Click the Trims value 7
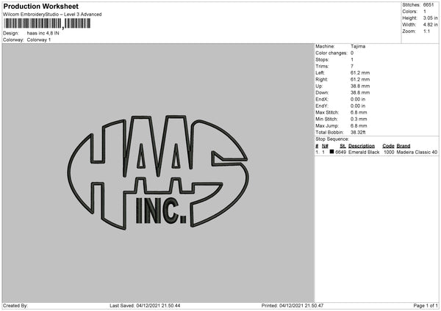 tap(352, 66)
